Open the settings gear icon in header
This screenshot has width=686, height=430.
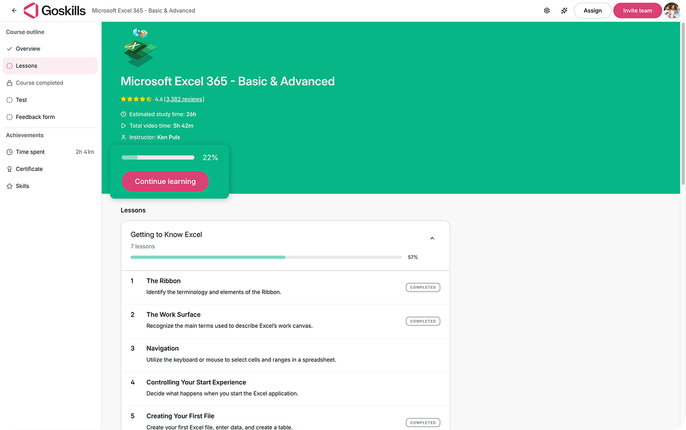pyautogui.click(x=547, y=11)
